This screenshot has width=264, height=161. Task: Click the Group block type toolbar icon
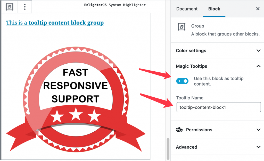(10, 7)
